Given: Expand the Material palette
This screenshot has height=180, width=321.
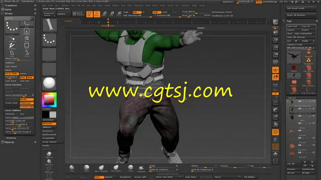Looking at the screenshot, I should 9,142.
